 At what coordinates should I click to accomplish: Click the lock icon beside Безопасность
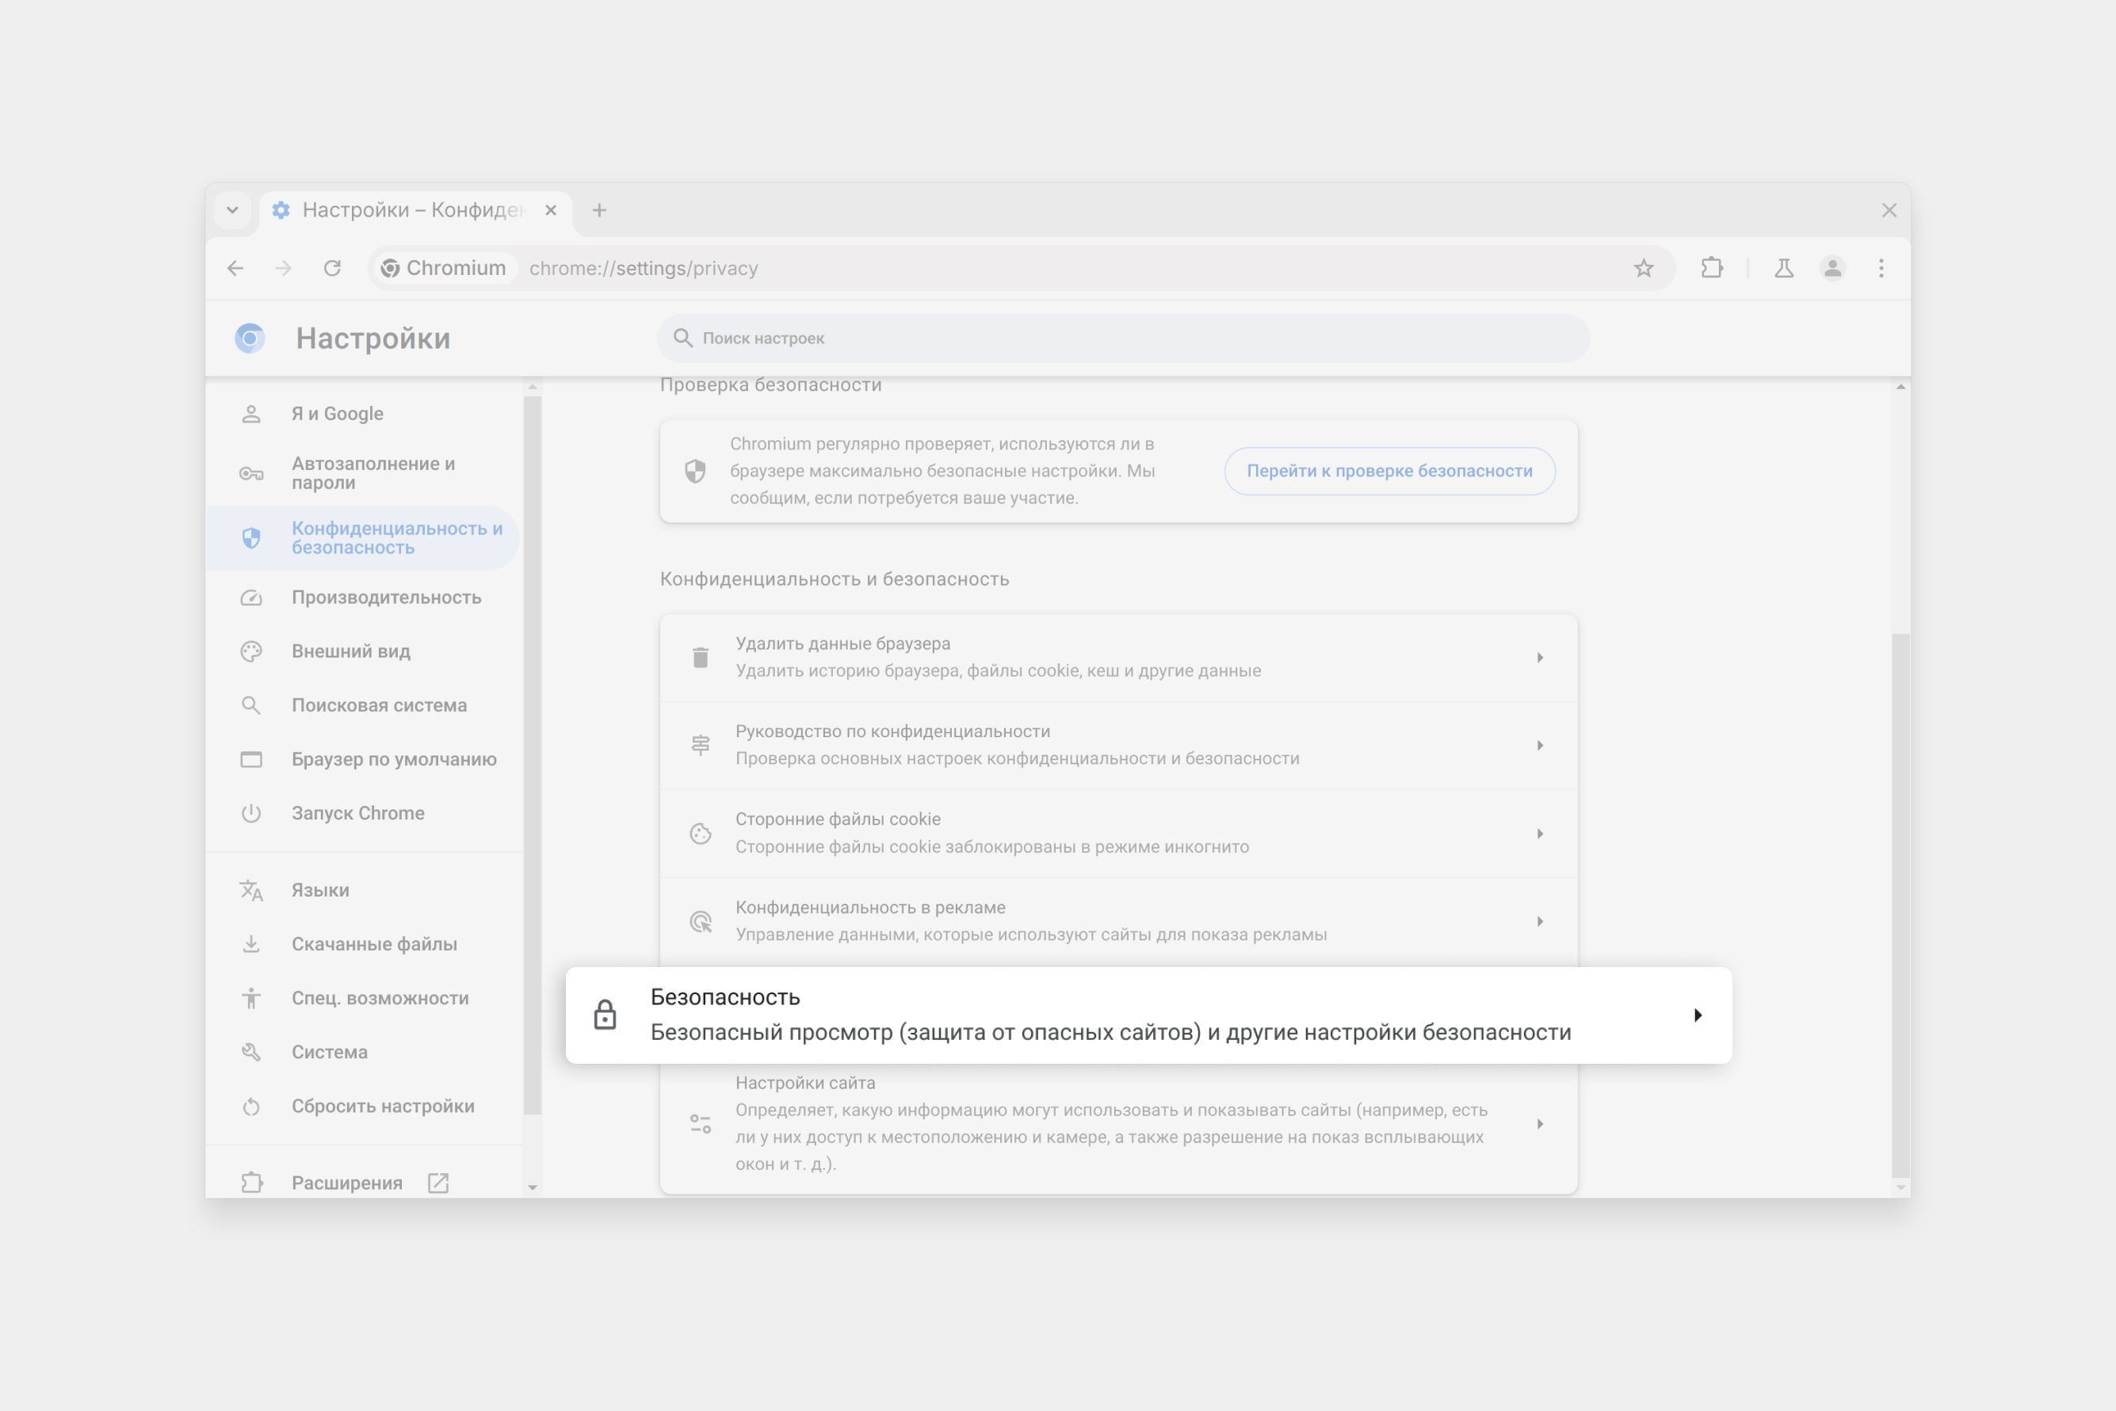[x=605, y=1015]
